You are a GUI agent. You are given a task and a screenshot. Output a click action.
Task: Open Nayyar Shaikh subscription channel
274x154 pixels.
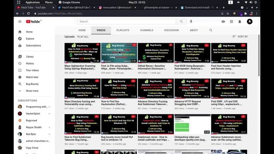pos(34,127)
